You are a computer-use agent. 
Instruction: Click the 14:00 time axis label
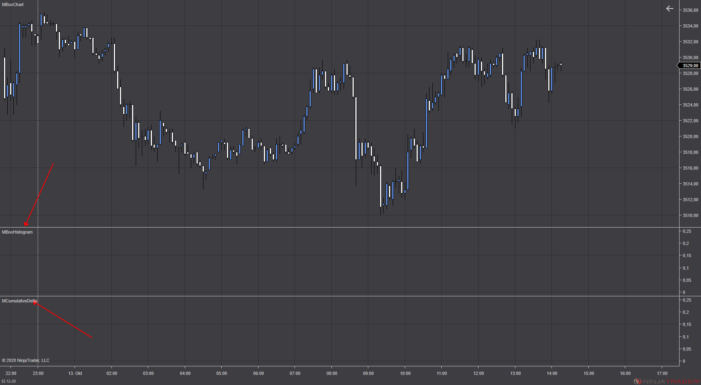[552, 373]
